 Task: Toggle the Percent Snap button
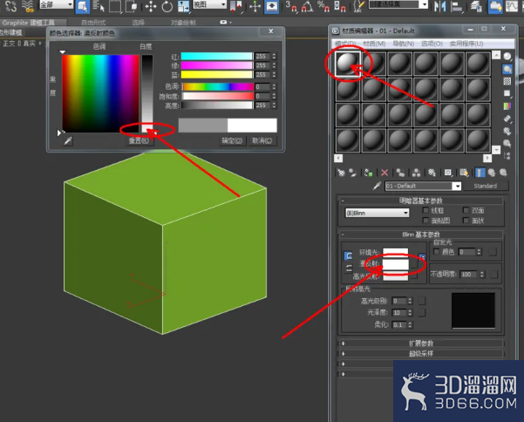(x=323, y=7)
